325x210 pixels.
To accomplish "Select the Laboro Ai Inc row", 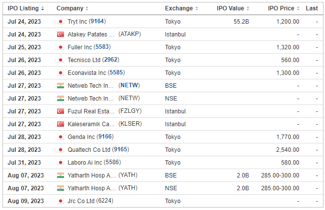I will pyautogui.click(x=162, y=163).
